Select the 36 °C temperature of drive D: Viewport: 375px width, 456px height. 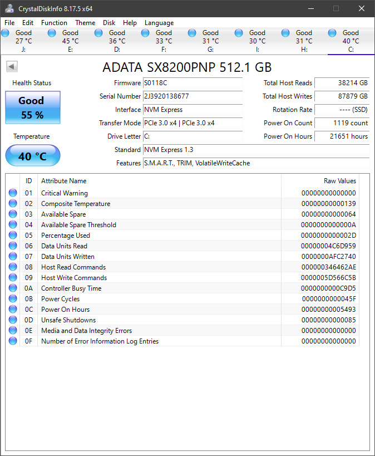pyautogui.click(x=117, y=41)
